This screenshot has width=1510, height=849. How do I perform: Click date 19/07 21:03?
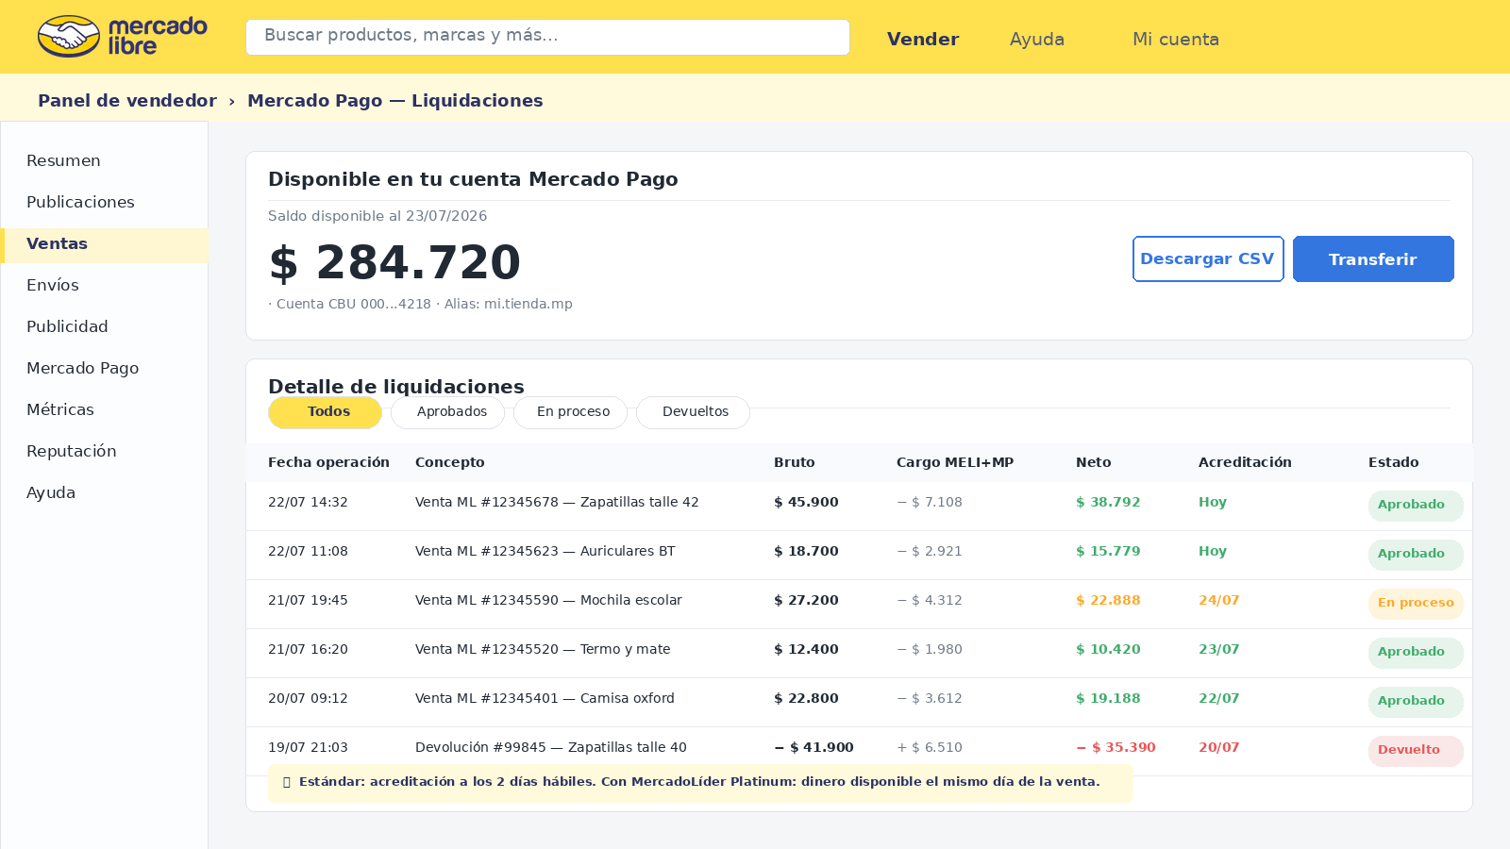[x=308, y=747]
